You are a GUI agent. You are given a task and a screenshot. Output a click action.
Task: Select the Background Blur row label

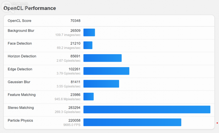point(21,31)
